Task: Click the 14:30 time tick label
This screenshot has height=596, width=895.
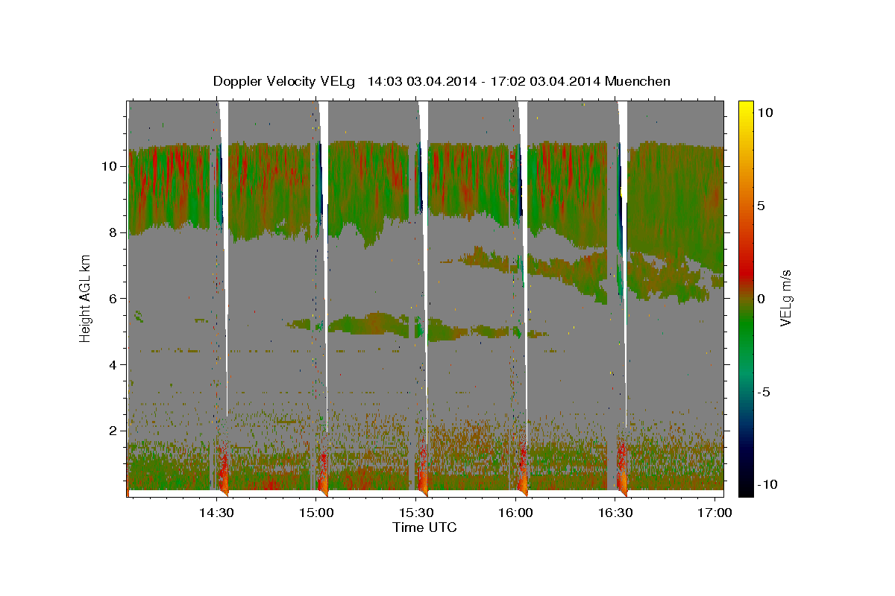Action: tap(217, 513)
